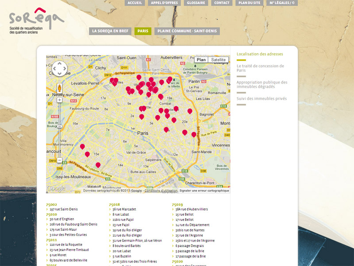This screenshot has height=266, width=354.
Task: Open address 8 rue Labat
Action: pyautogui.click(x=121, y=215)
